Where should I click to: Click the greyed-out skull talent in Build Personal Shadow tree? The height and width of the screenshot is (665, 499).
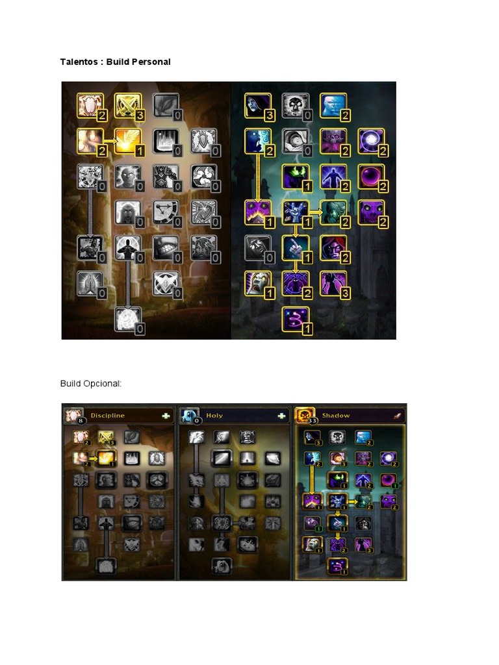coord(296,106)
